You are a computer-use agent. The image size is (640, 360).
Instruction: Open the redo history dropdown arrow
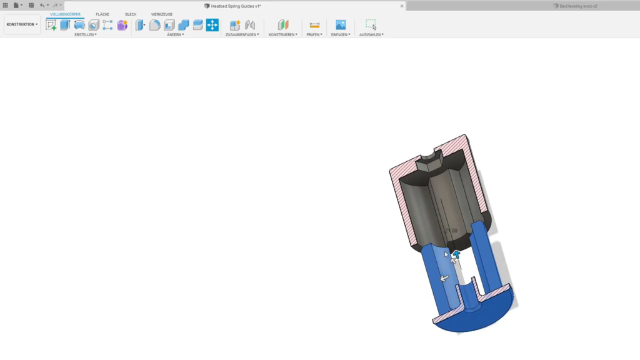(x=61, y=5)
